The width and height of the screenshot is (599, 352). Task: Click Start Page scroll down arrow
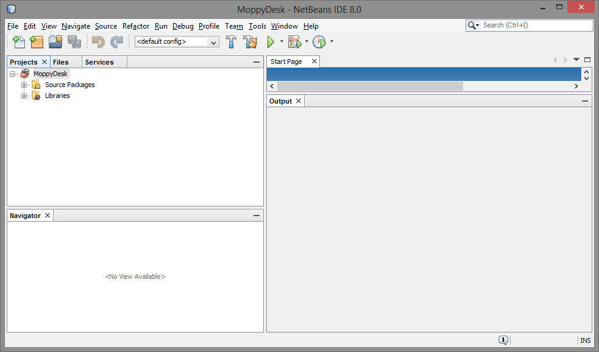click(x=586, y=79)
